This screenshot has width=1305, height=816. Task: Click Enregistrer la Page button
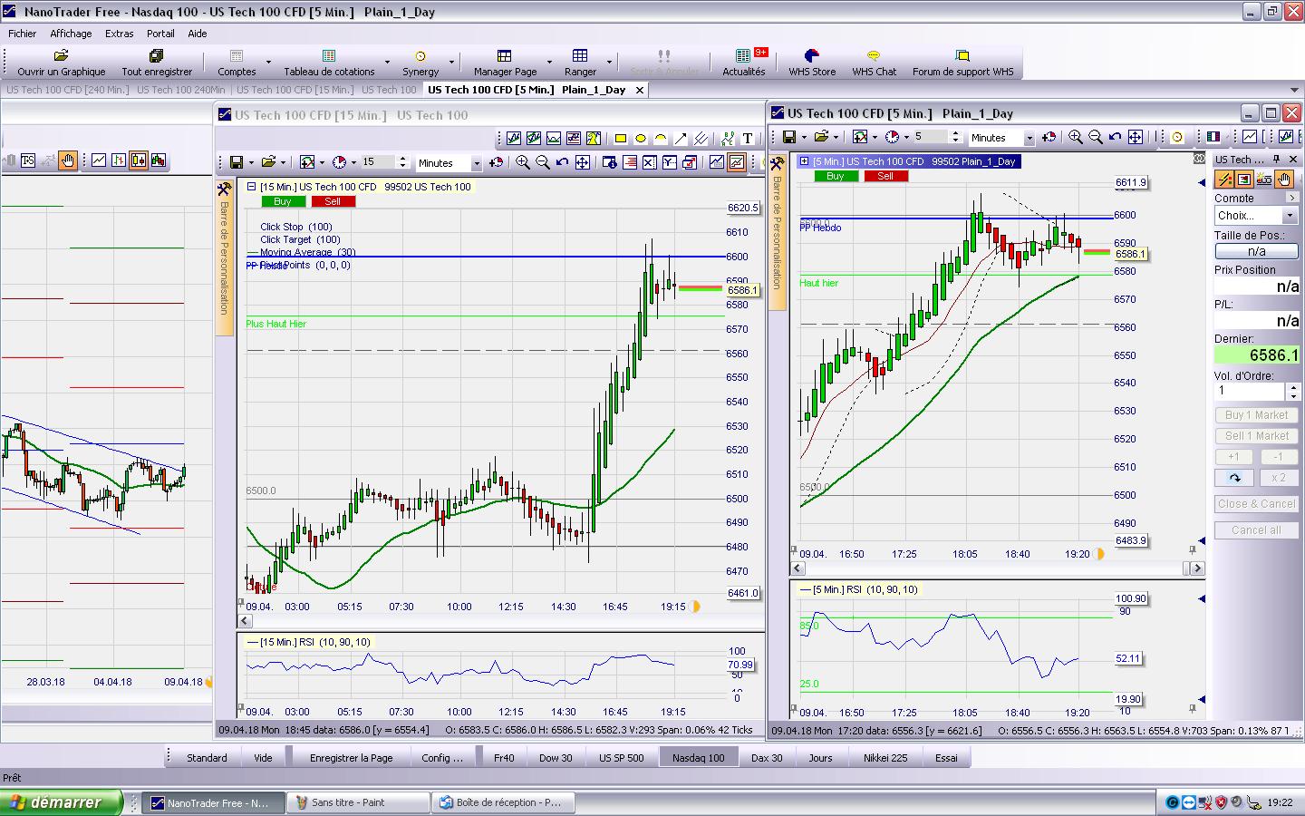(x=351, y=758)
